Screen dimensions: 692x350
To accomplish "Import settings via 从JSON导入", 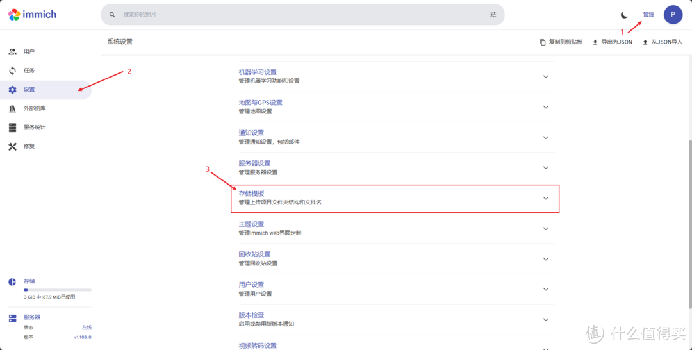I will pyautogui.click(x=662, y=42).
